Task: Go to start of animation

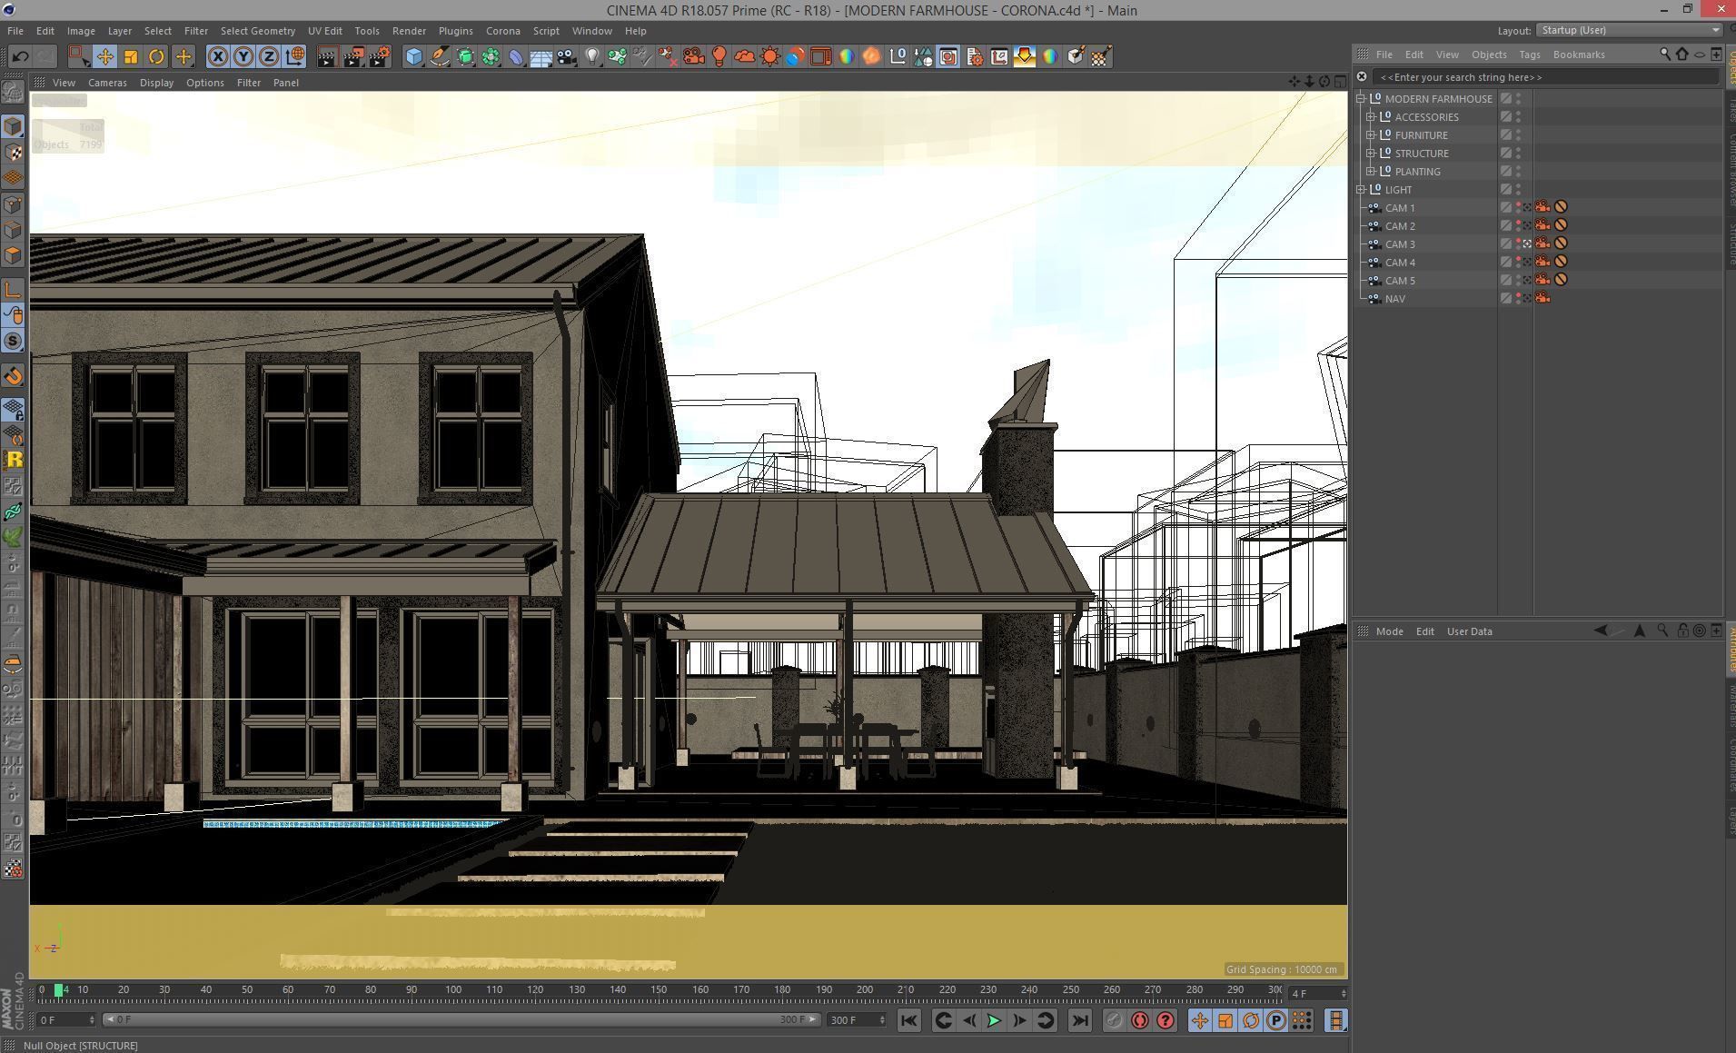Action: (908, 1020)
